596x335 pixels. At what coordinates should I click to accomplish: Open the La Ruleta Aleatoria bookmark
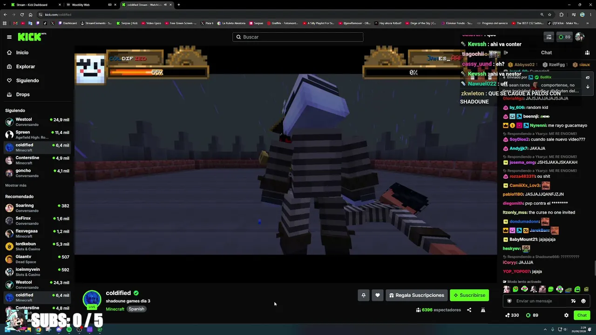point(231,23)
